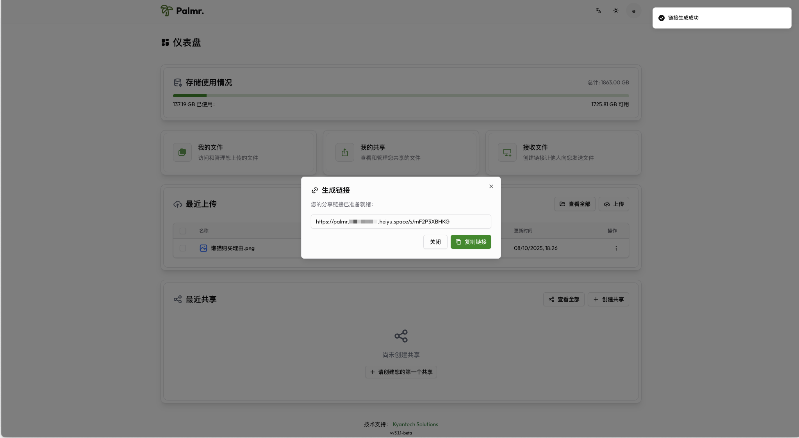Toggle the light theme sun icon
This screenshot has height=438, width=799.
616,11
